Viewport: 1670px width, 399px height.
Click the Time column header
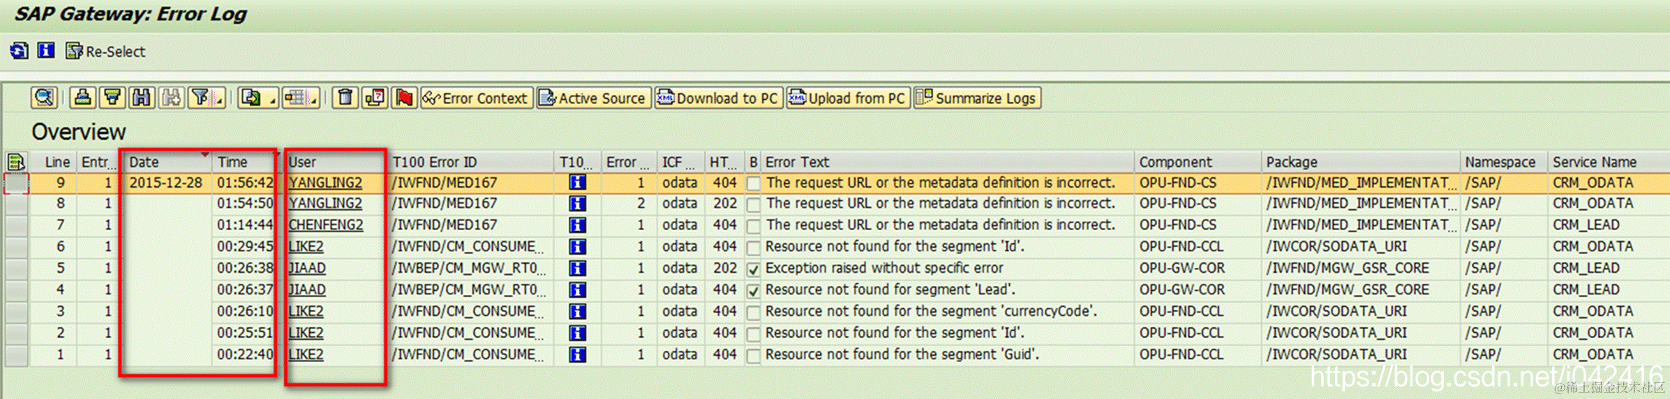click(x=244, y=162)
